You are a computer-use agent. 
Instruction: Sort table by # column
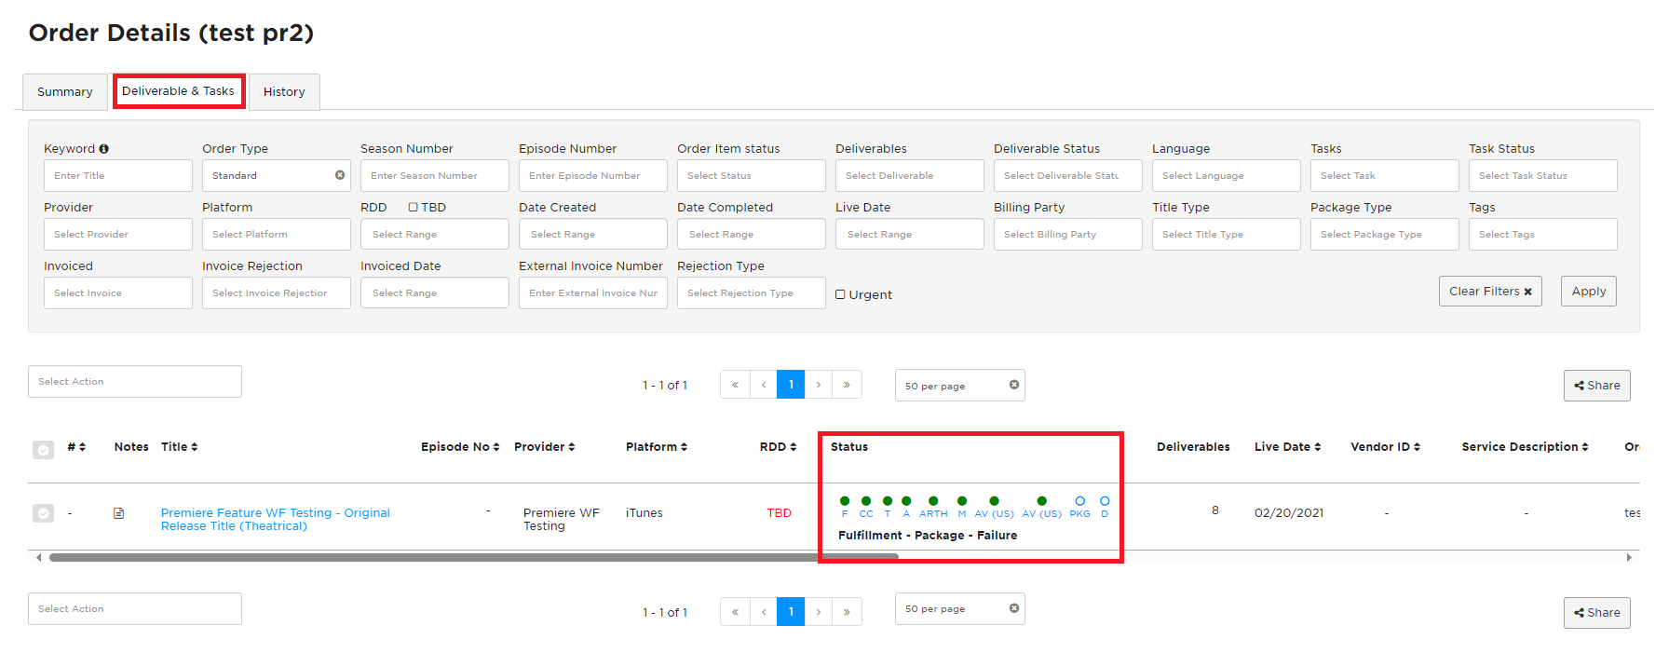tap(76, 447)
